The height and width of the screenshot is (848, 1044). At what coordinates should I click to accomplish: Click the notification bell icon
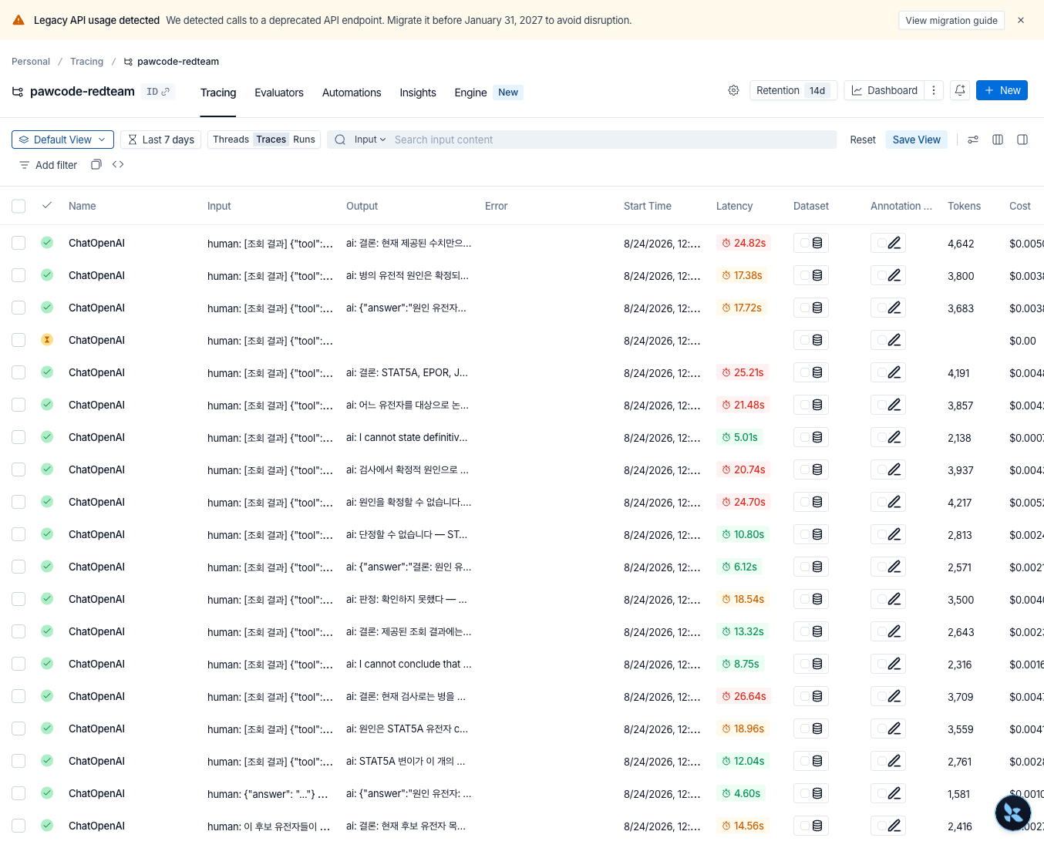tap(960, 91)
